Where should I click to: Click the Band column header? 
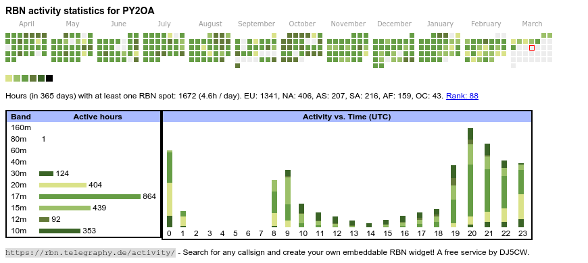pos(21,117)
